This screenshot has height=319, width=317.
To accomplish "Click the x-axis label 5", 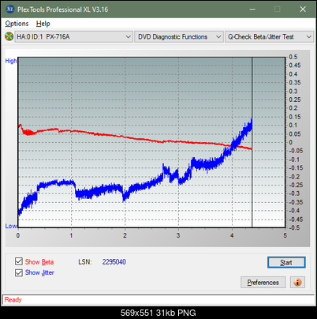I will click(285, 235).
